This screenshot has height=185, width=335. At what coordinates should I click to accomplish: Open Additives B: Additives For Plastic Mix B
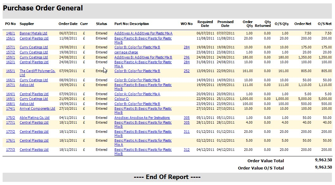click(143, 57)
